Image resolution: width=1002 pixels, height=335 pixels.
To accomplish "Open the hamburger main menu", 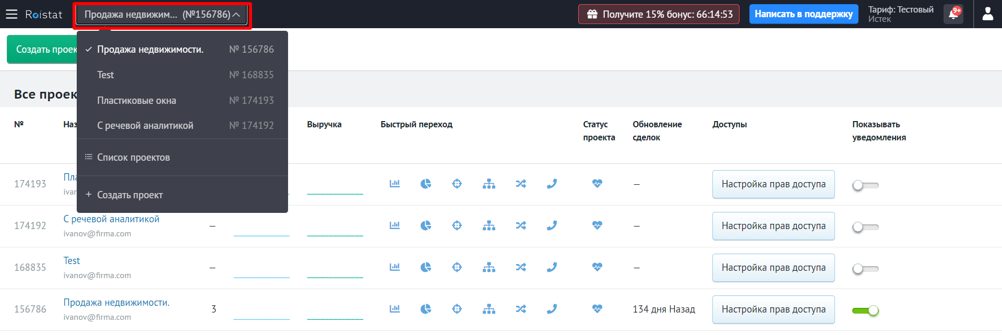I will pyautogui.click(x=11, y=14).
